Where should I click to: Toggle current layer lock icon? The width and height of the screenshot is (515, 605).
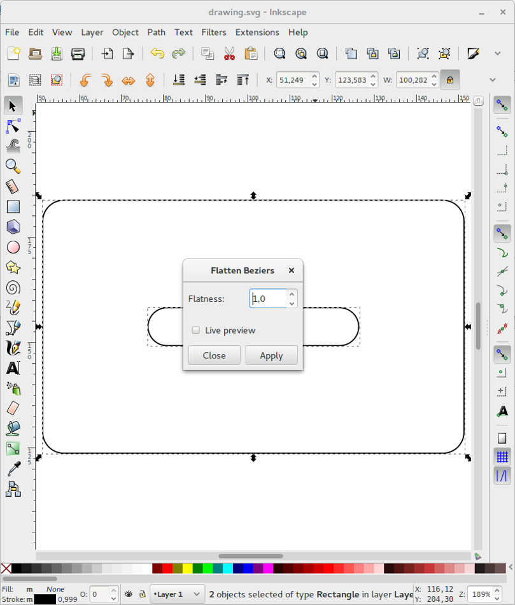pyautogui.click(x=143, y=594)
